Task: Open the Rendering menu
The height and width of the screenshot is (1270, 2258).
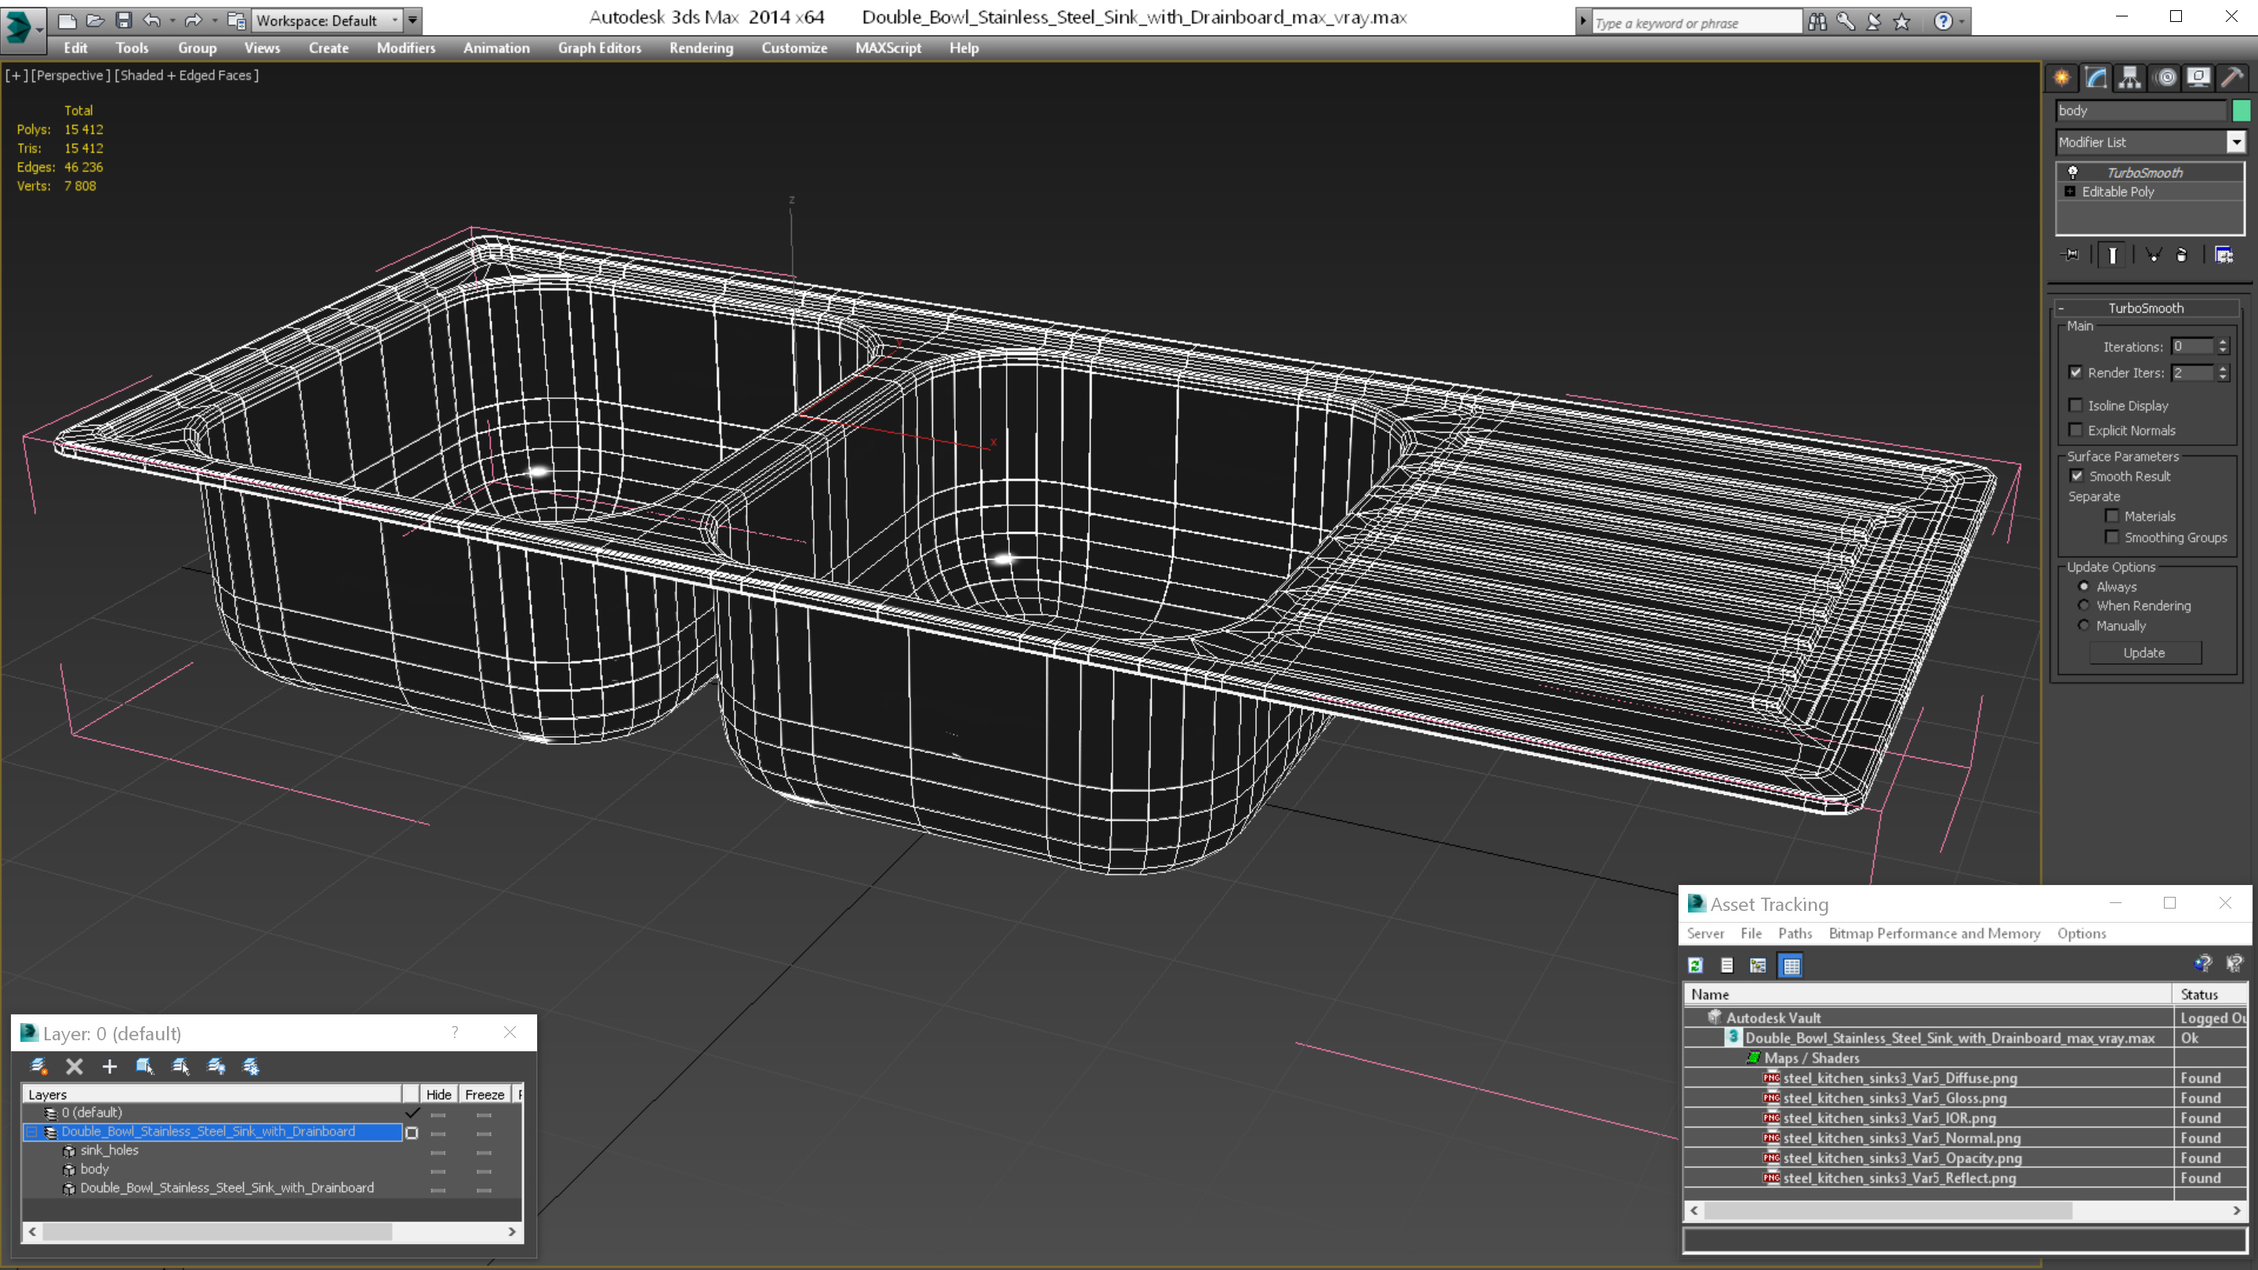Action: [x=700, y=48]
